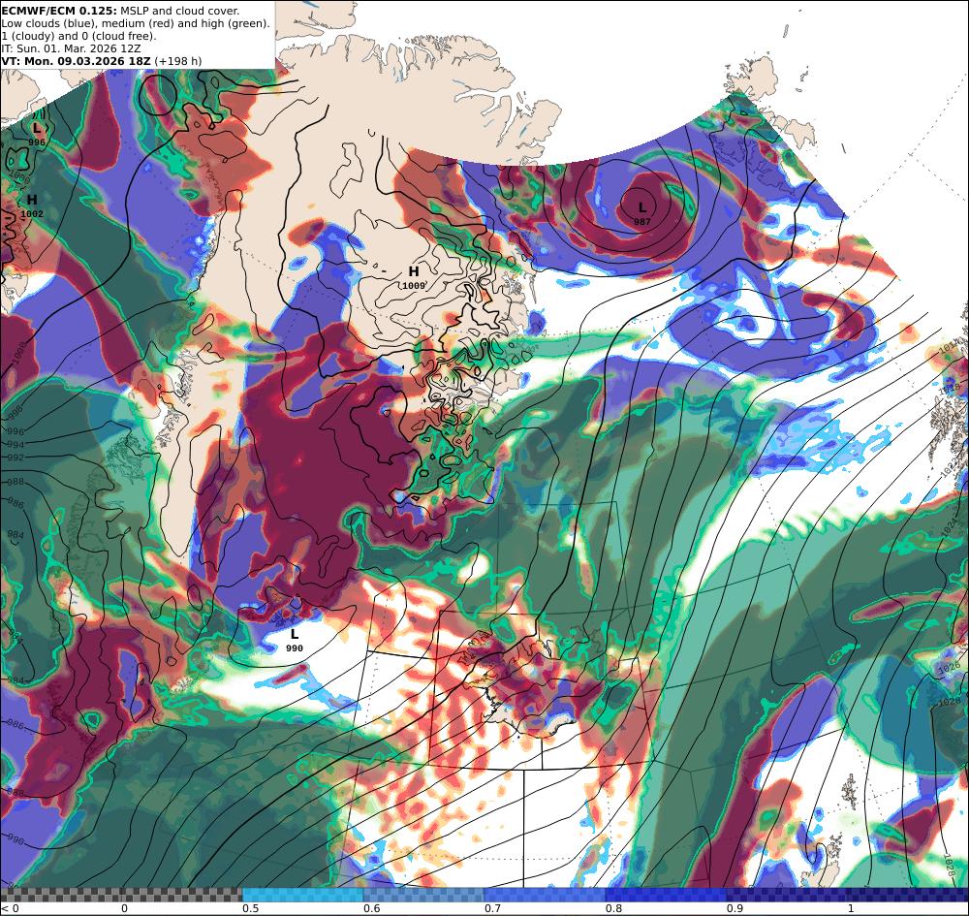The image size is (969, 916).
Task: Click the "0.6" color bar label
Action: (373, 908)
